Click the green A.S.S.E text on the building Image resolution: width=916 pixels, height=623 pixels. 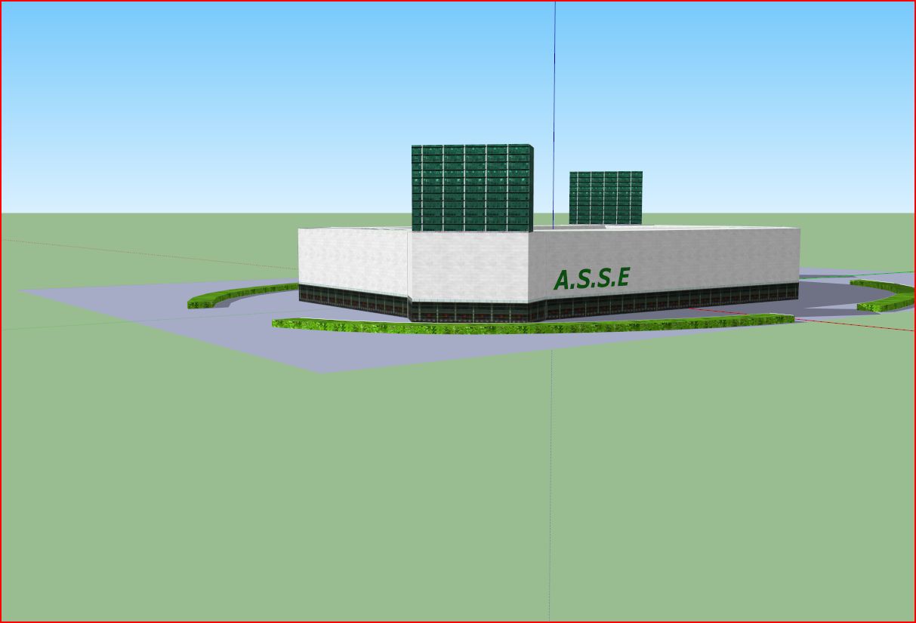coord(591,279)
